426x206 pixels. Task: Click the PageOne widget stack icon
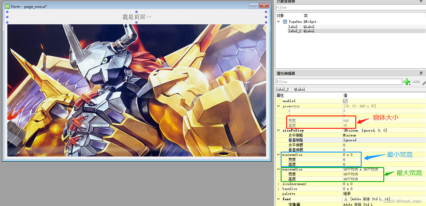pyautogui.click(x=285, y=22)
